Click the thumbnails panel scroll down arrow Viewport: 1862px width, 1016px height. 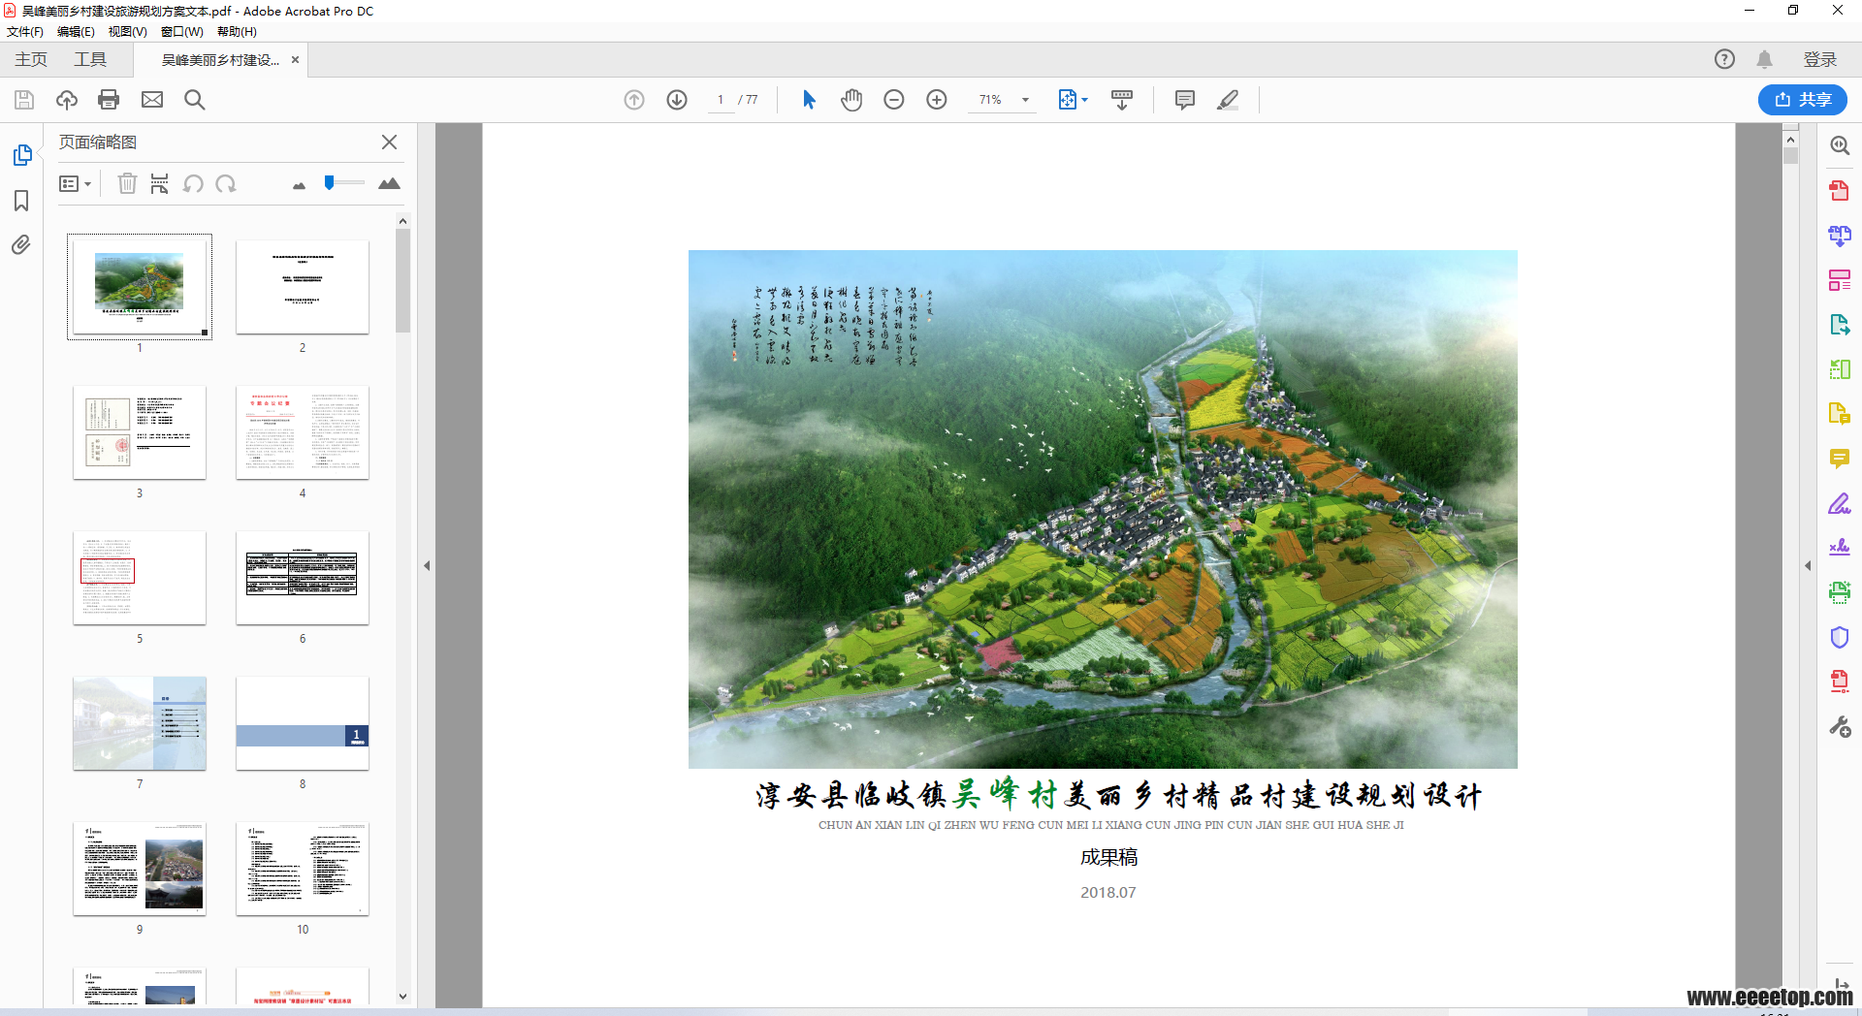(x=402, y=997)
